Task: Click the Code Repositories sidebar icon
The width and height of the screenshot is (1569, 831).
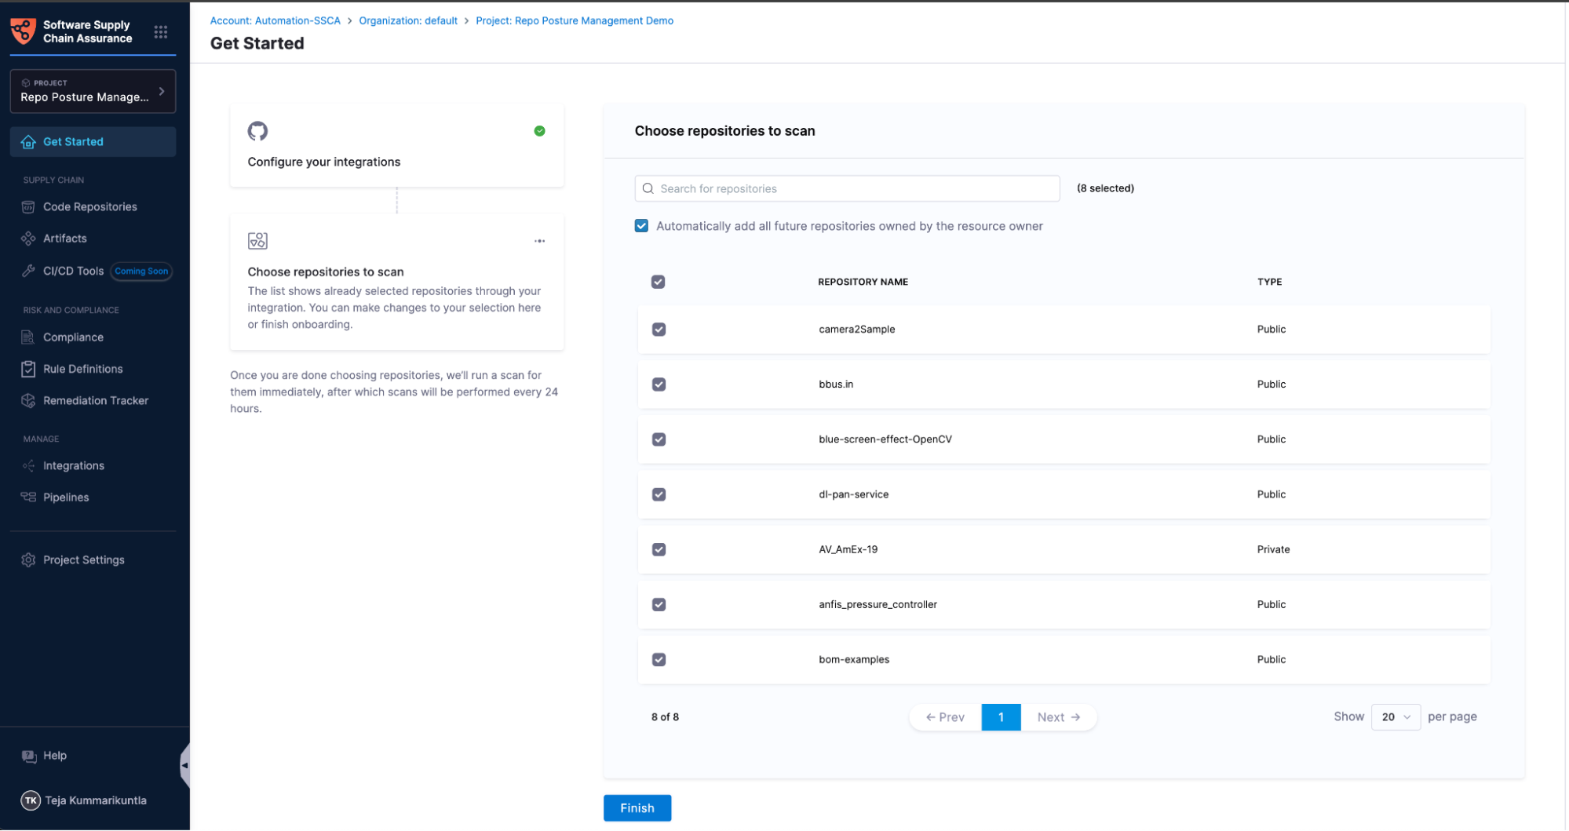Action: pos(28,207)
